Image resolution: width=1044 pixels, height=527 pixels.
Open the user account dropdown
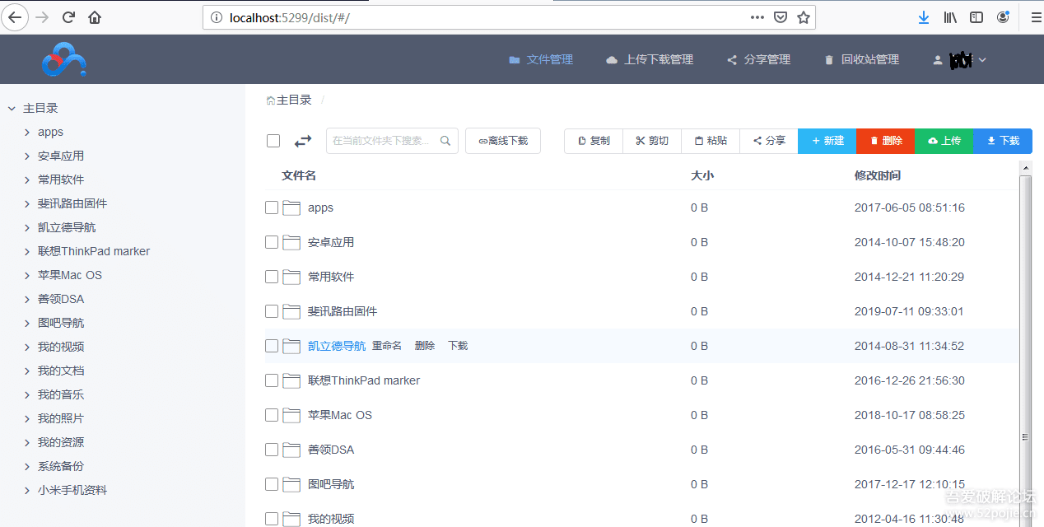click(960, 59)
